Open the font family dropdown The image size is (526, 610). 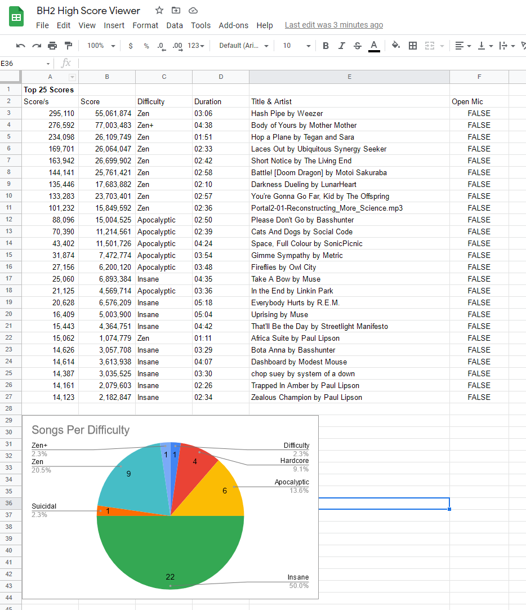click(243, 46)
